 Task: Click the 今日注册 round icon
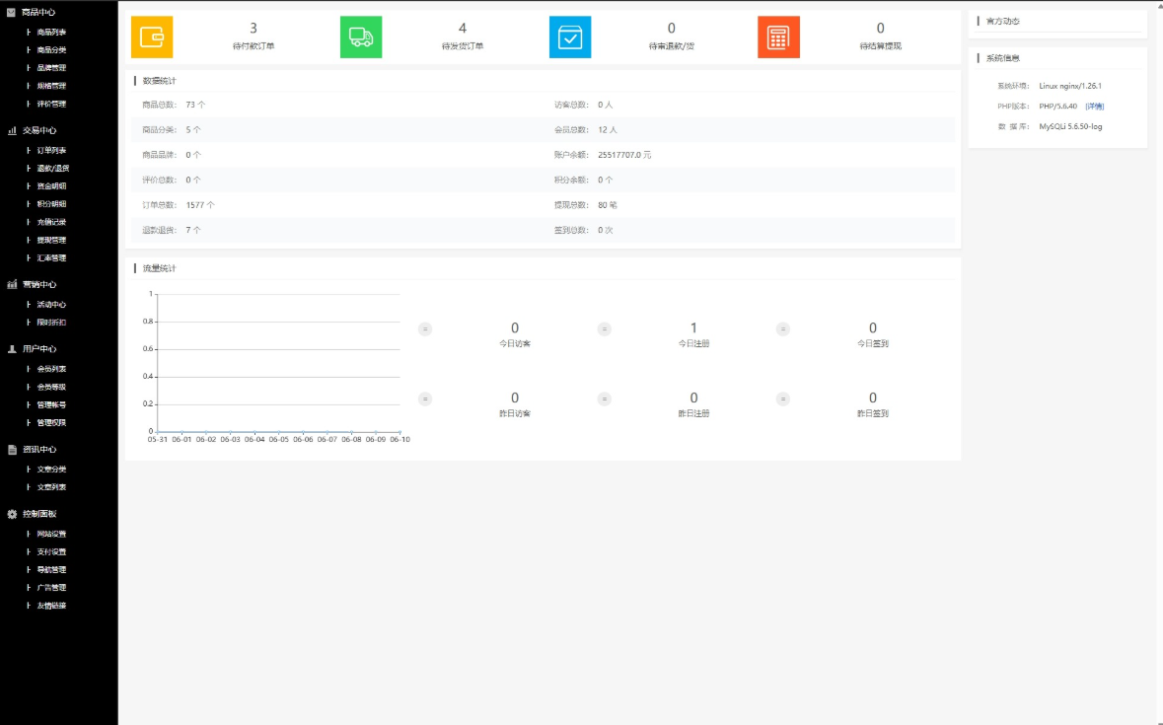(605, 329)
